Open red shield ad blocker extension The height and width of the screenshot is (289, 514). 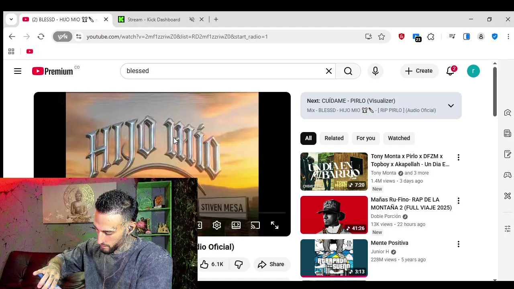pos(402,37)
